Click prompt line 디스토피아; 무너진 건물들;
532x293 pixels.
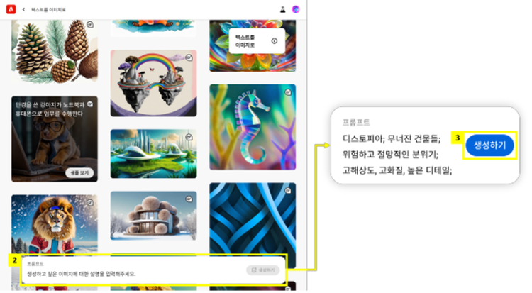pos(392,138)
